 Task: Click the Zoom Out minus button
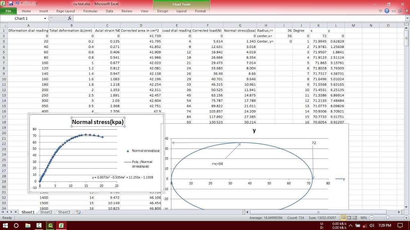tap(372, 218)
